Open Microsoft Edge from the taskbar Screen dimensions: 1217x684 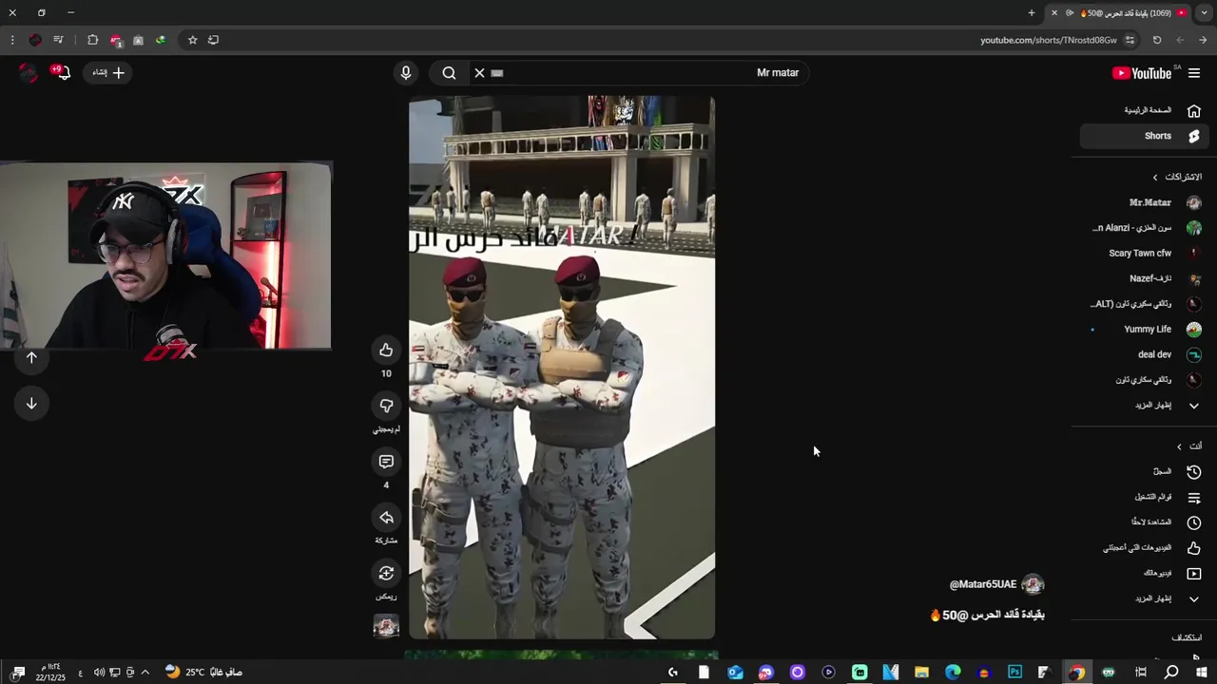tap(953, 672)
